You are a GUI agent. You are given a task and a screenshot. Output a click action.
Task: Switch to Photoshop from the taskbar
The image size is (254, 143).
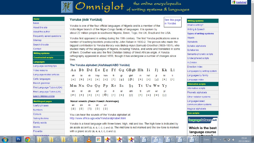pyautogui.click(x=18, y=139)
